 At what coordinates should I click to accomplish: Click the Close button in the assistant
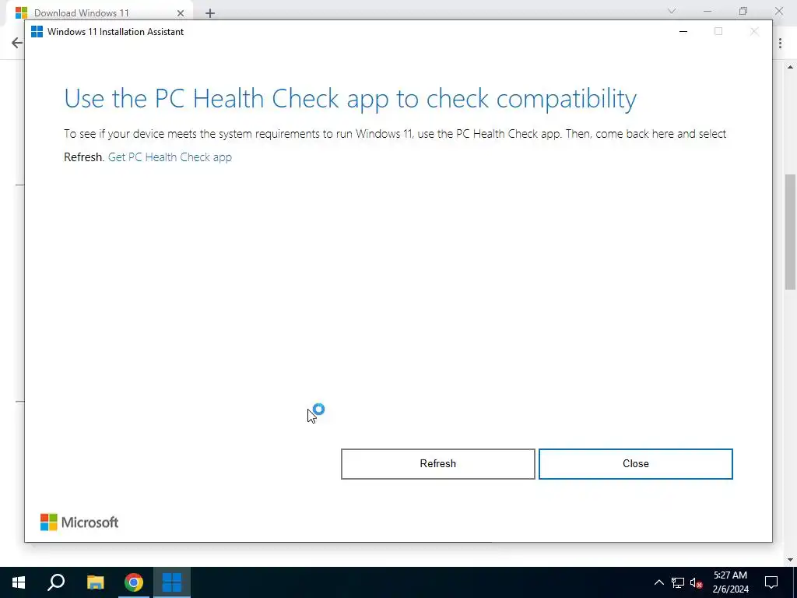[635, 464]
